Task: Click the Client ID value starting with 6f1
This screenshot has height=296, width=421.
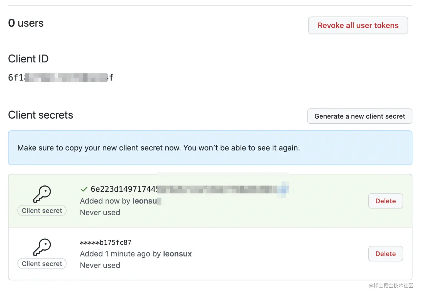Action: [x=61, y=77]
